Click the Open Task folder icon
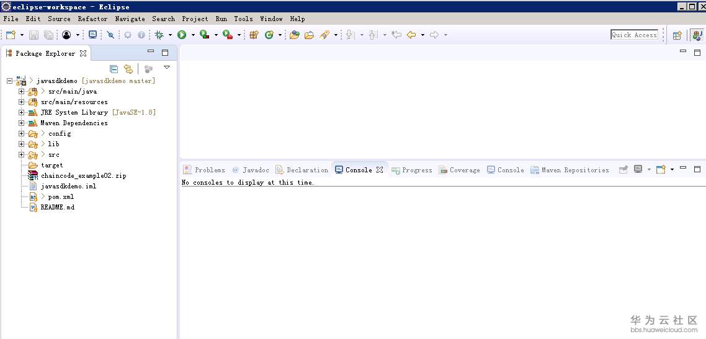 click(x=310, y=35)
